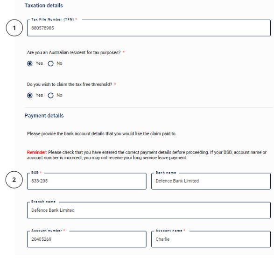Click the circled number 1 marker

coord(14,28)
